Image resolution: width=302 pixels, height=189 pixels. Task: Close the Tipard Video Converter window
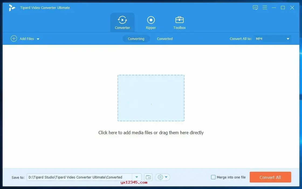click(x=292, y=8)
